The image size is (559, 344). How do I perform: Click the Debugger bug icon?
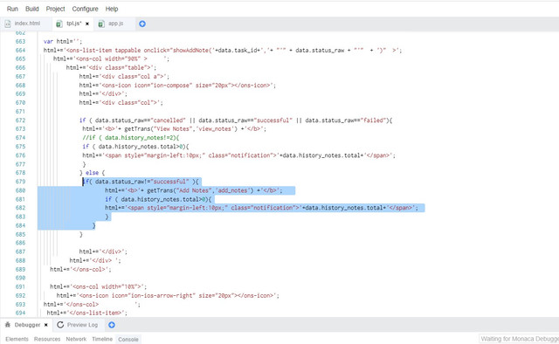coord(8,325)
